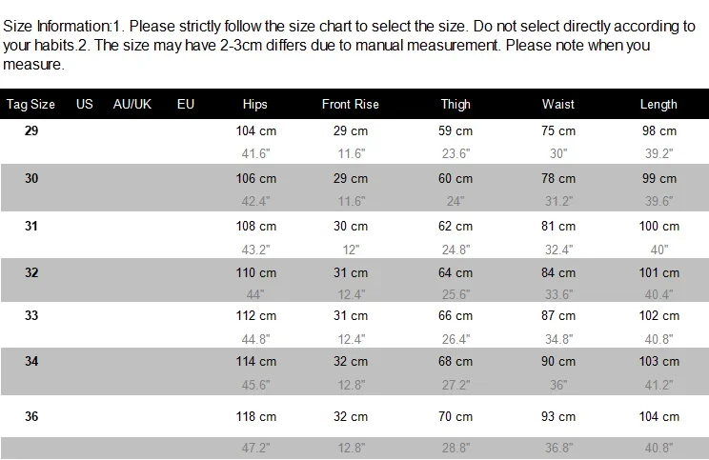709x460 pixels.
Task: Click the Length column header
Action: coord(658,104)
